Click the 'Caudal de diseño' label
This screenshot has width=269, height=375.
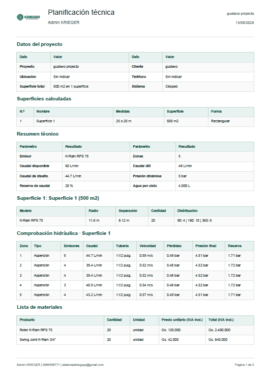click(x=34, y=176)
